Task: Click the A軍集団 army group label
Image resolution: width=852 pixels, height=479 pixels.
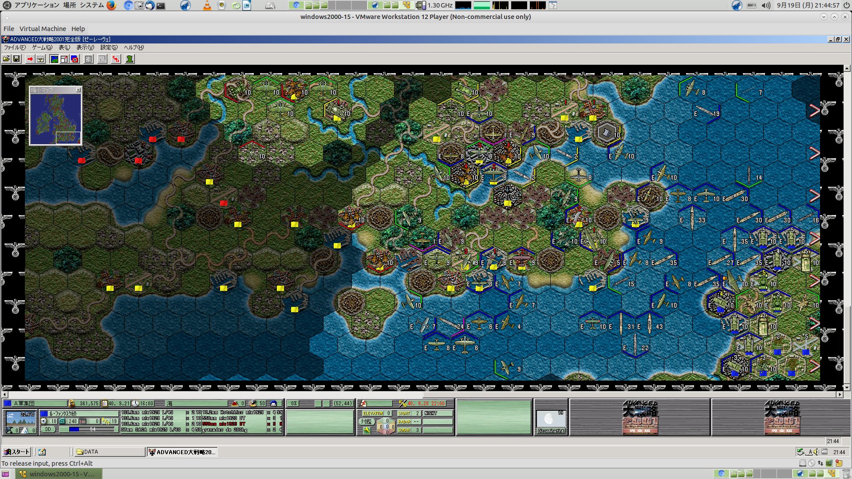Action: pos(24,404)
